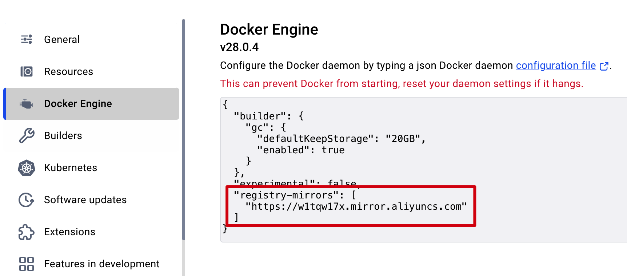The image size is (627, 276).
Task: Go to the Resources settings label
Action: coord(68,71)
